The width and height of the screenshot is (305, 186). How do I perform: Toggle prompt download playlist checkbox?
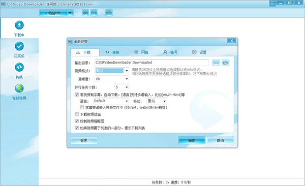pyautogui.click(x=77, y=128)
